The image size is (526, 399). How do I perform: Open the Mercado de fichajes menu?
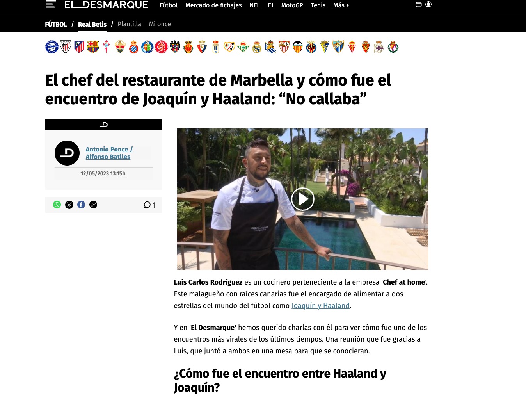coord(213,5)
